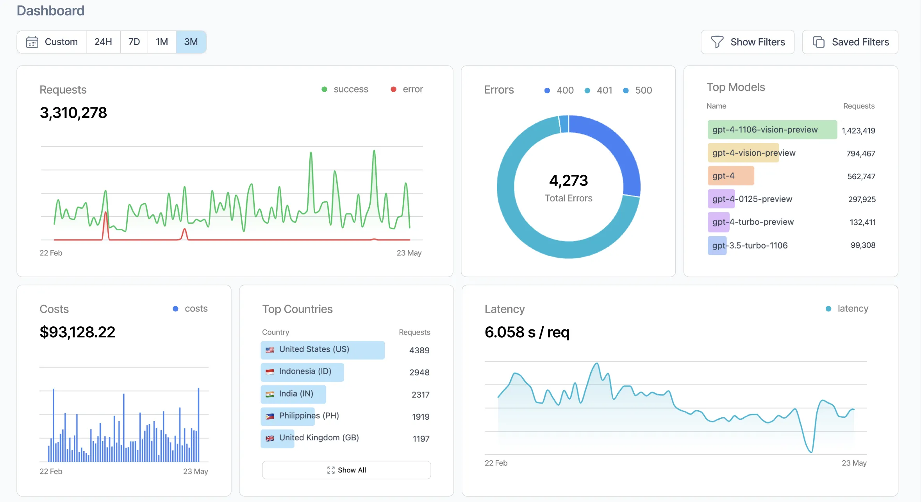Image resolution: width=921 pixels, height=502 pixels.
Task: Open the Show Filters funnel icon
Action: 718,42
